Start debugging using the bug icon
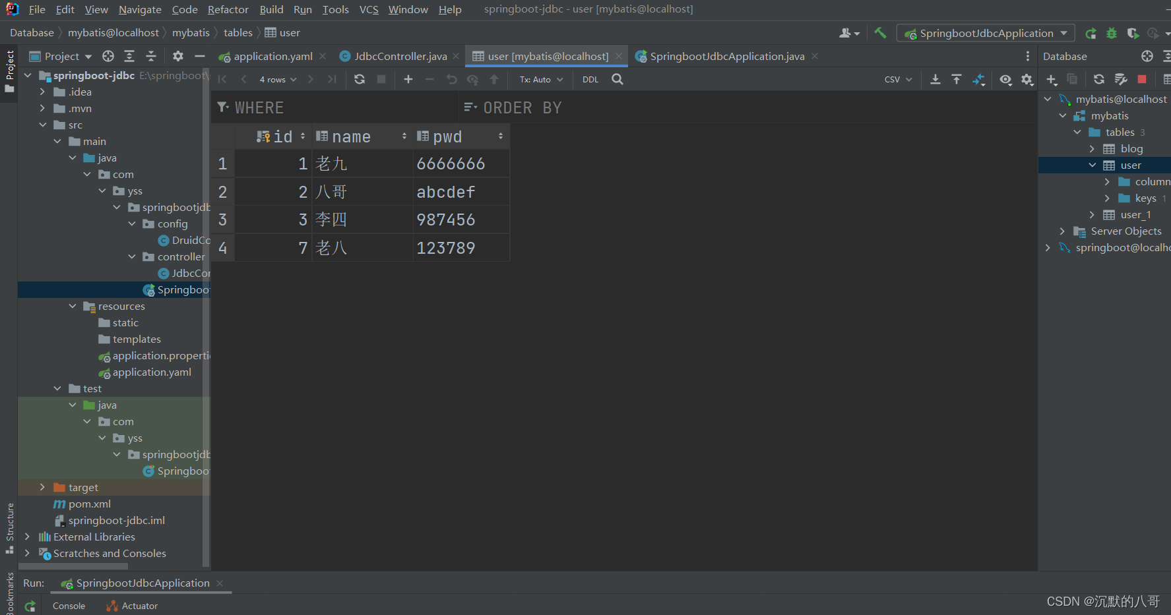Image resolution: width=1171 pixels, height=615 pixels. 1111,32
